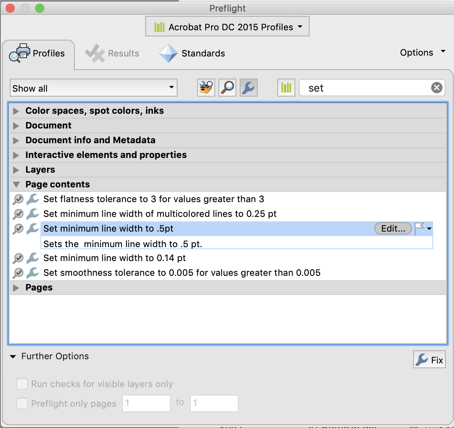Enable Run checks for visible layers only
Screen dimensions: 454x428
coord(22,384)
